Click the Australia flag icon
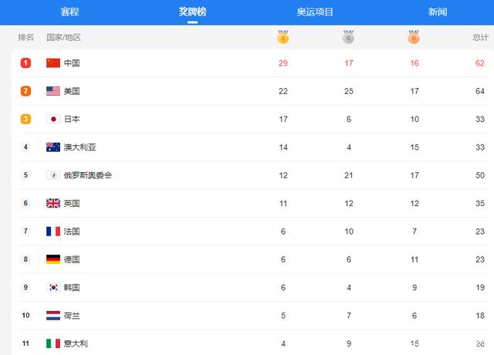Screen dimensions: 494x355 (53, 147)
